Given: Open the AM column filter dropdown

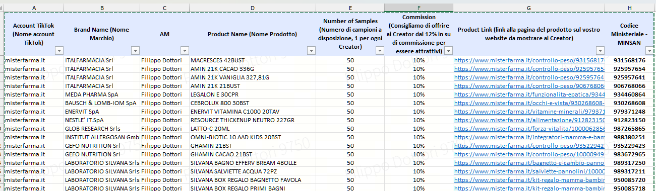Looking at the screenshot, I should [x=184, y=50].
